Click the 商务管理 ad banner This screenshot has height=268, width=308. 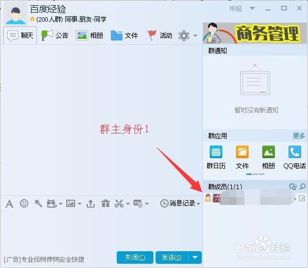(255, 33)
